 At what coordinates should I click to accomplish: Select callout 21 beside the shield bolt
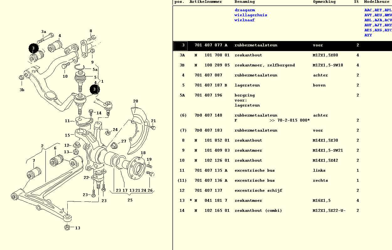point(153,121)
